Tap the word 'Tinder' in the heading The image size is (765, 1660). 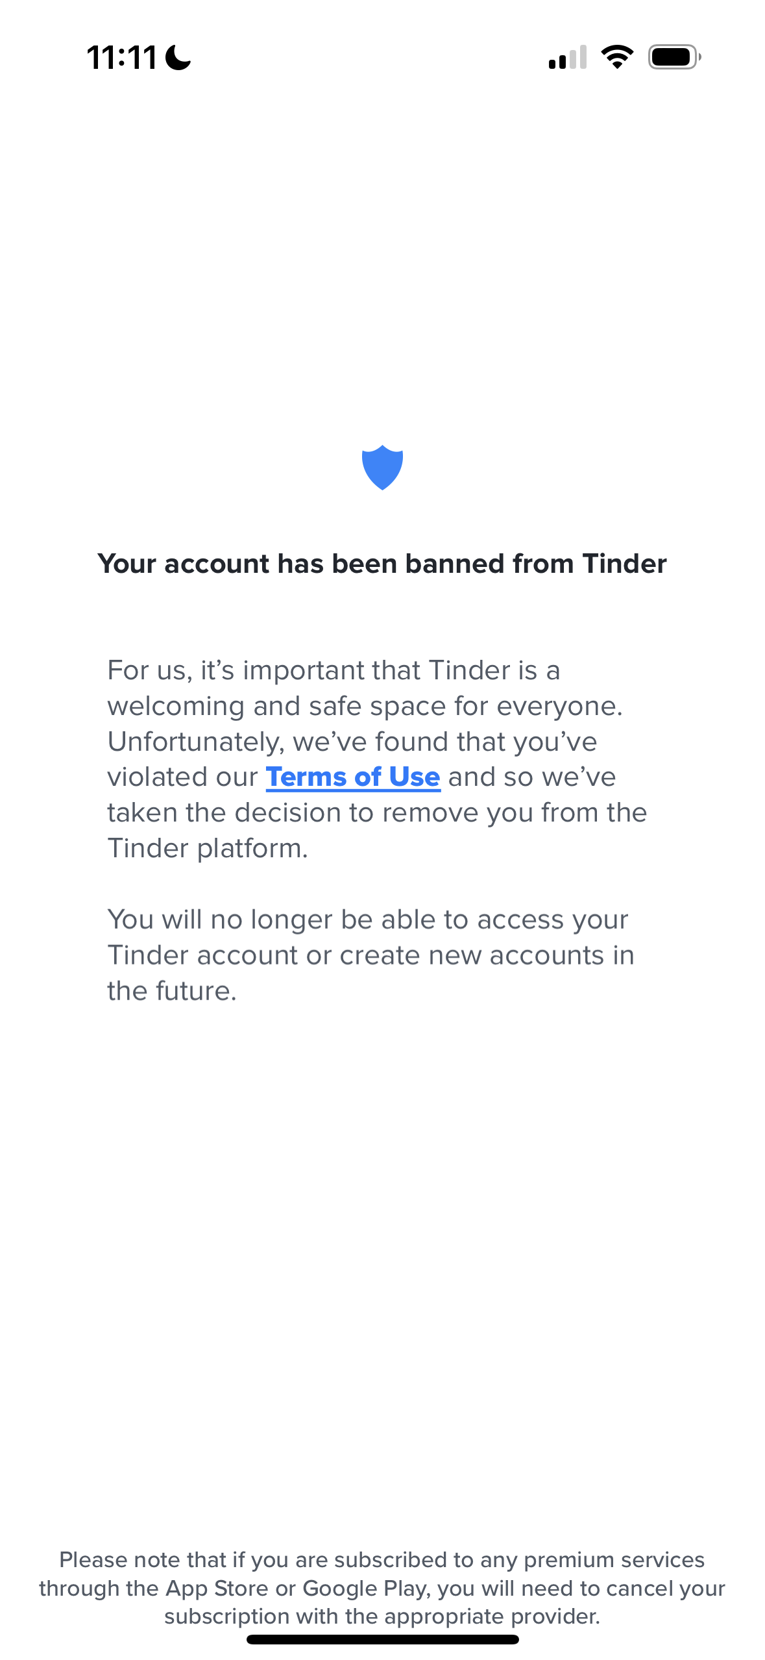(x=624, y=564)
